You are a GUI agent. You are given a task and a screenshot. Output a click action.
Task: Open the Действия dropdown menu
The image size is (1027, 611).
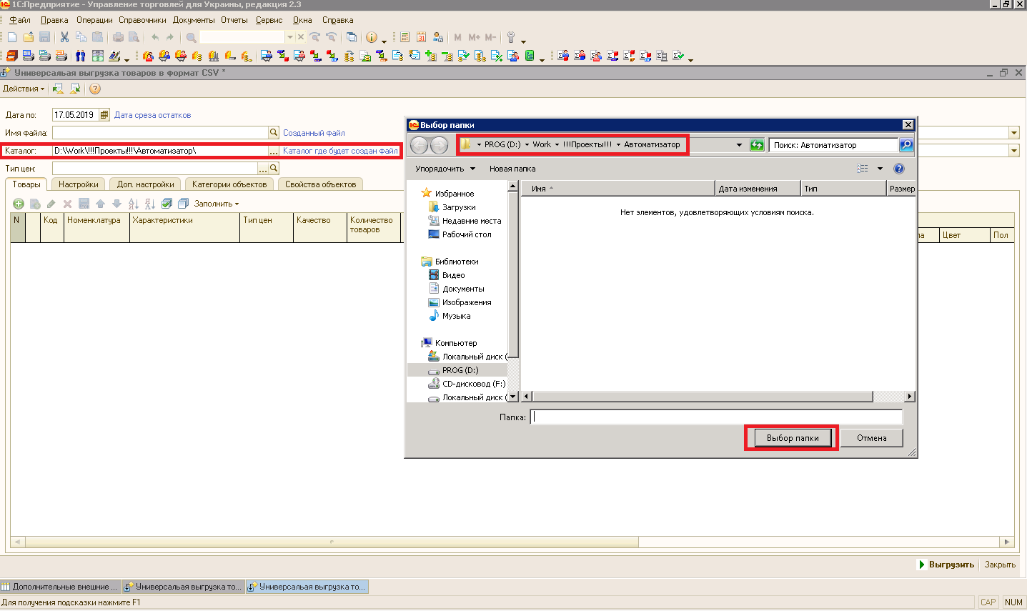pyautogui.click(x=24, y=89)
